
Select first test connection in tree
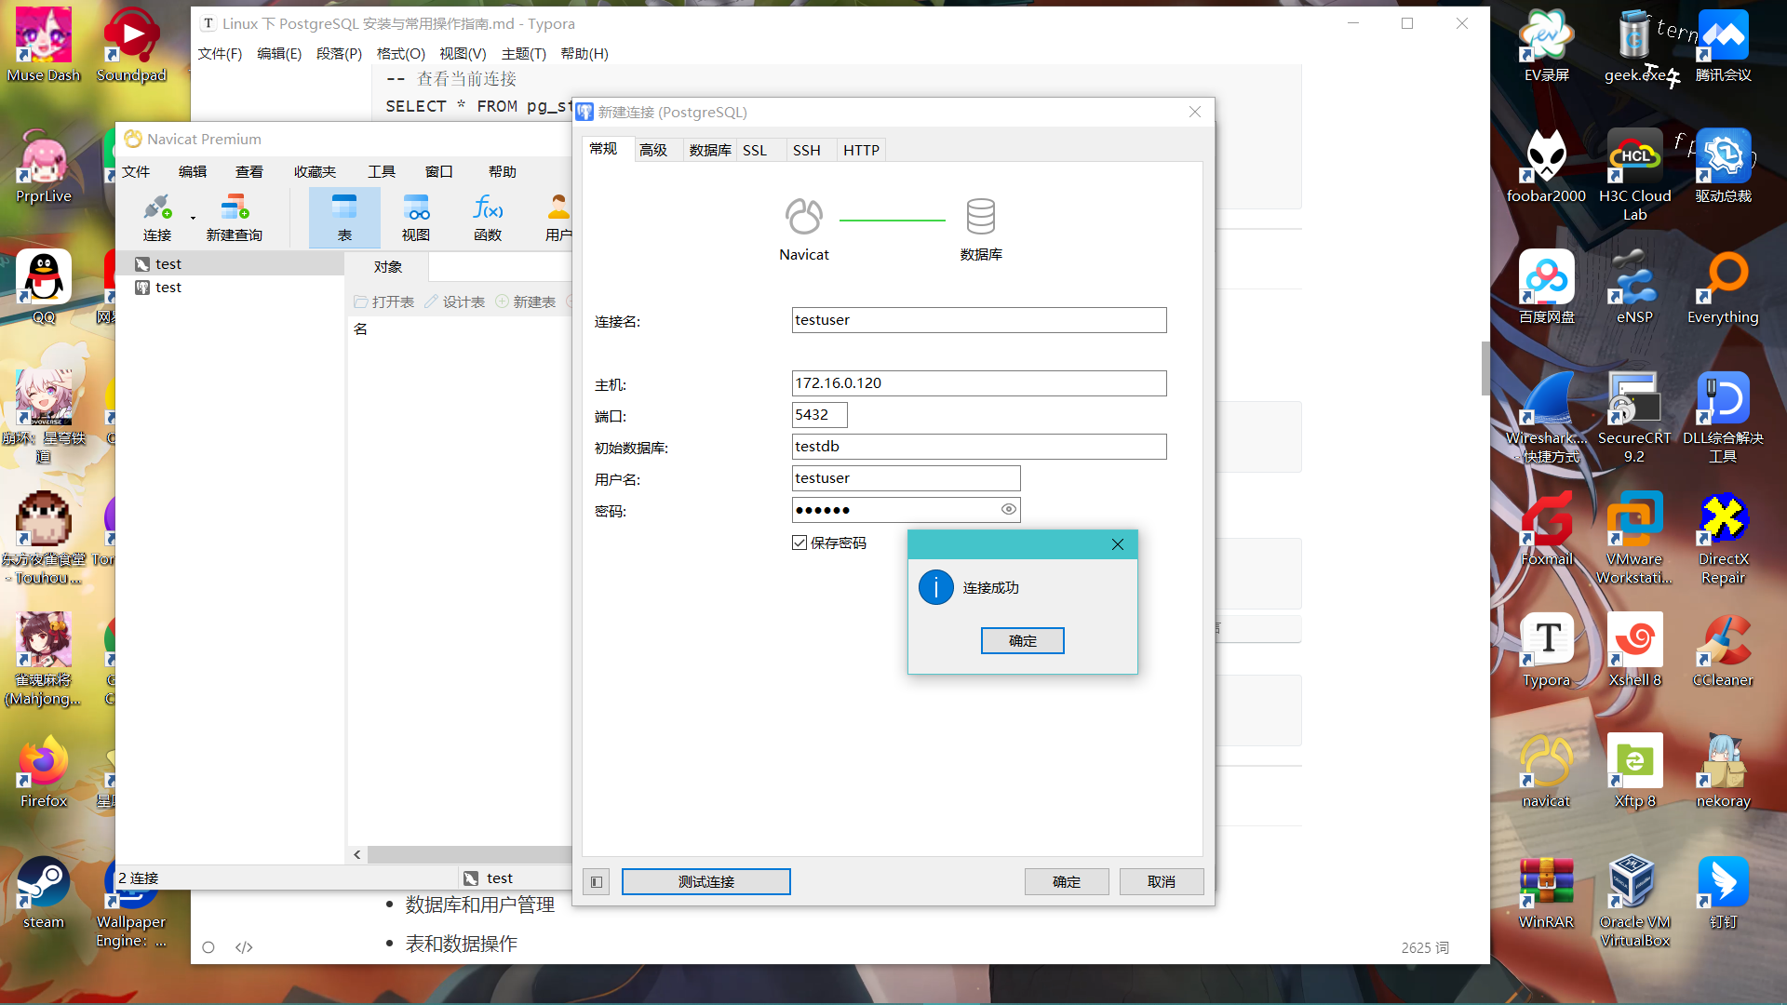pyautogui.click(x=168, y=264)
